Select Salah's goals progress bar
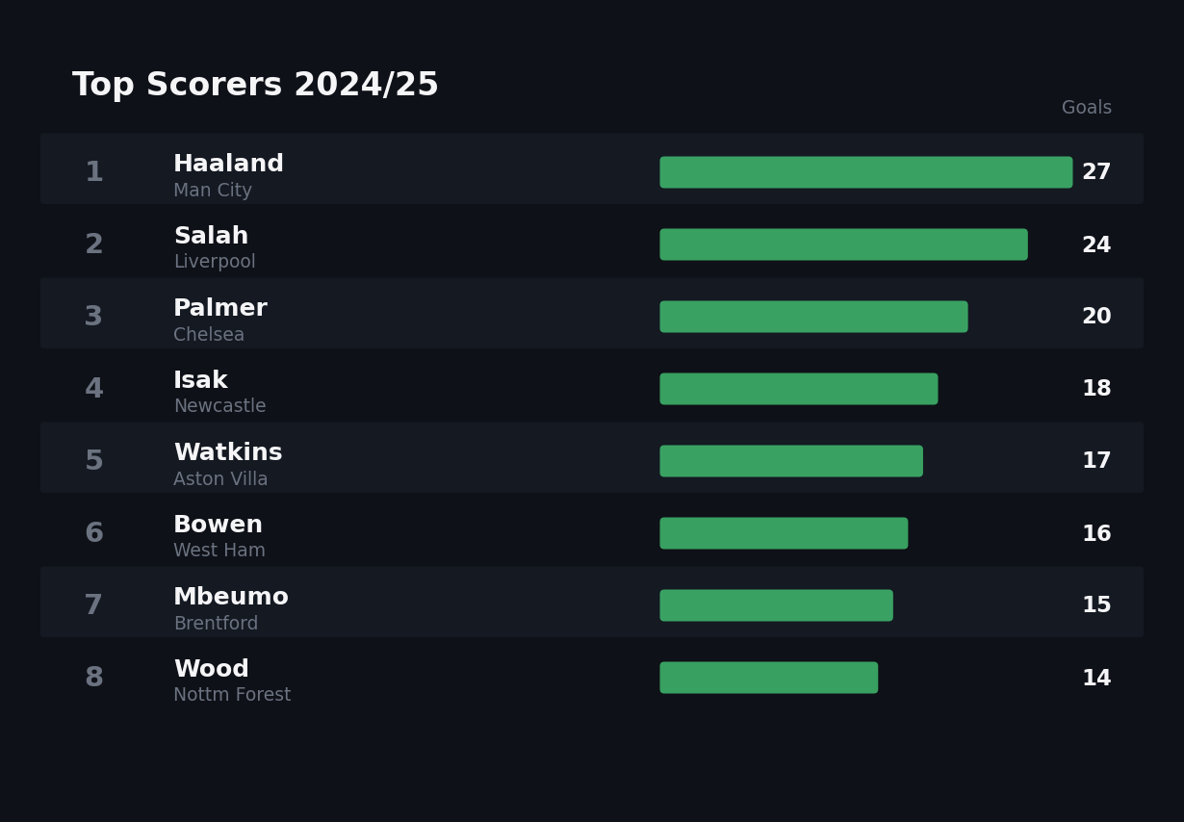Image resolution: width=1184 pixels, height=822 pixels. click(x=843, y=244)
